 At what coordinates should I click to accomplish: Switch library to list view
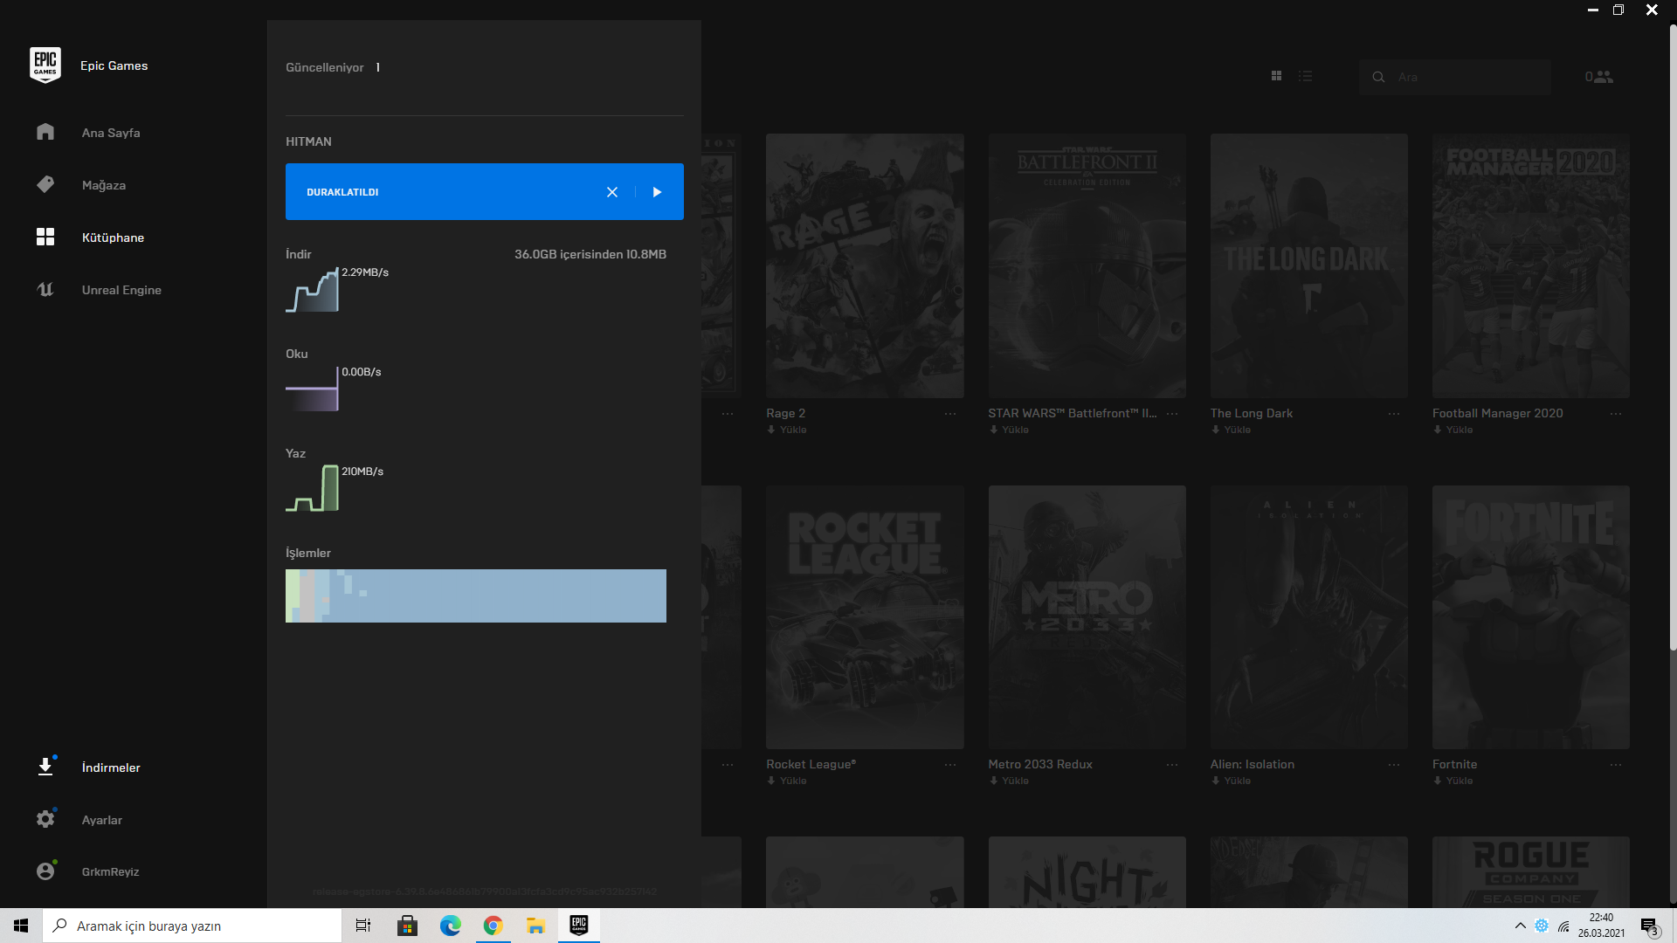click(x=1305, y=77)
